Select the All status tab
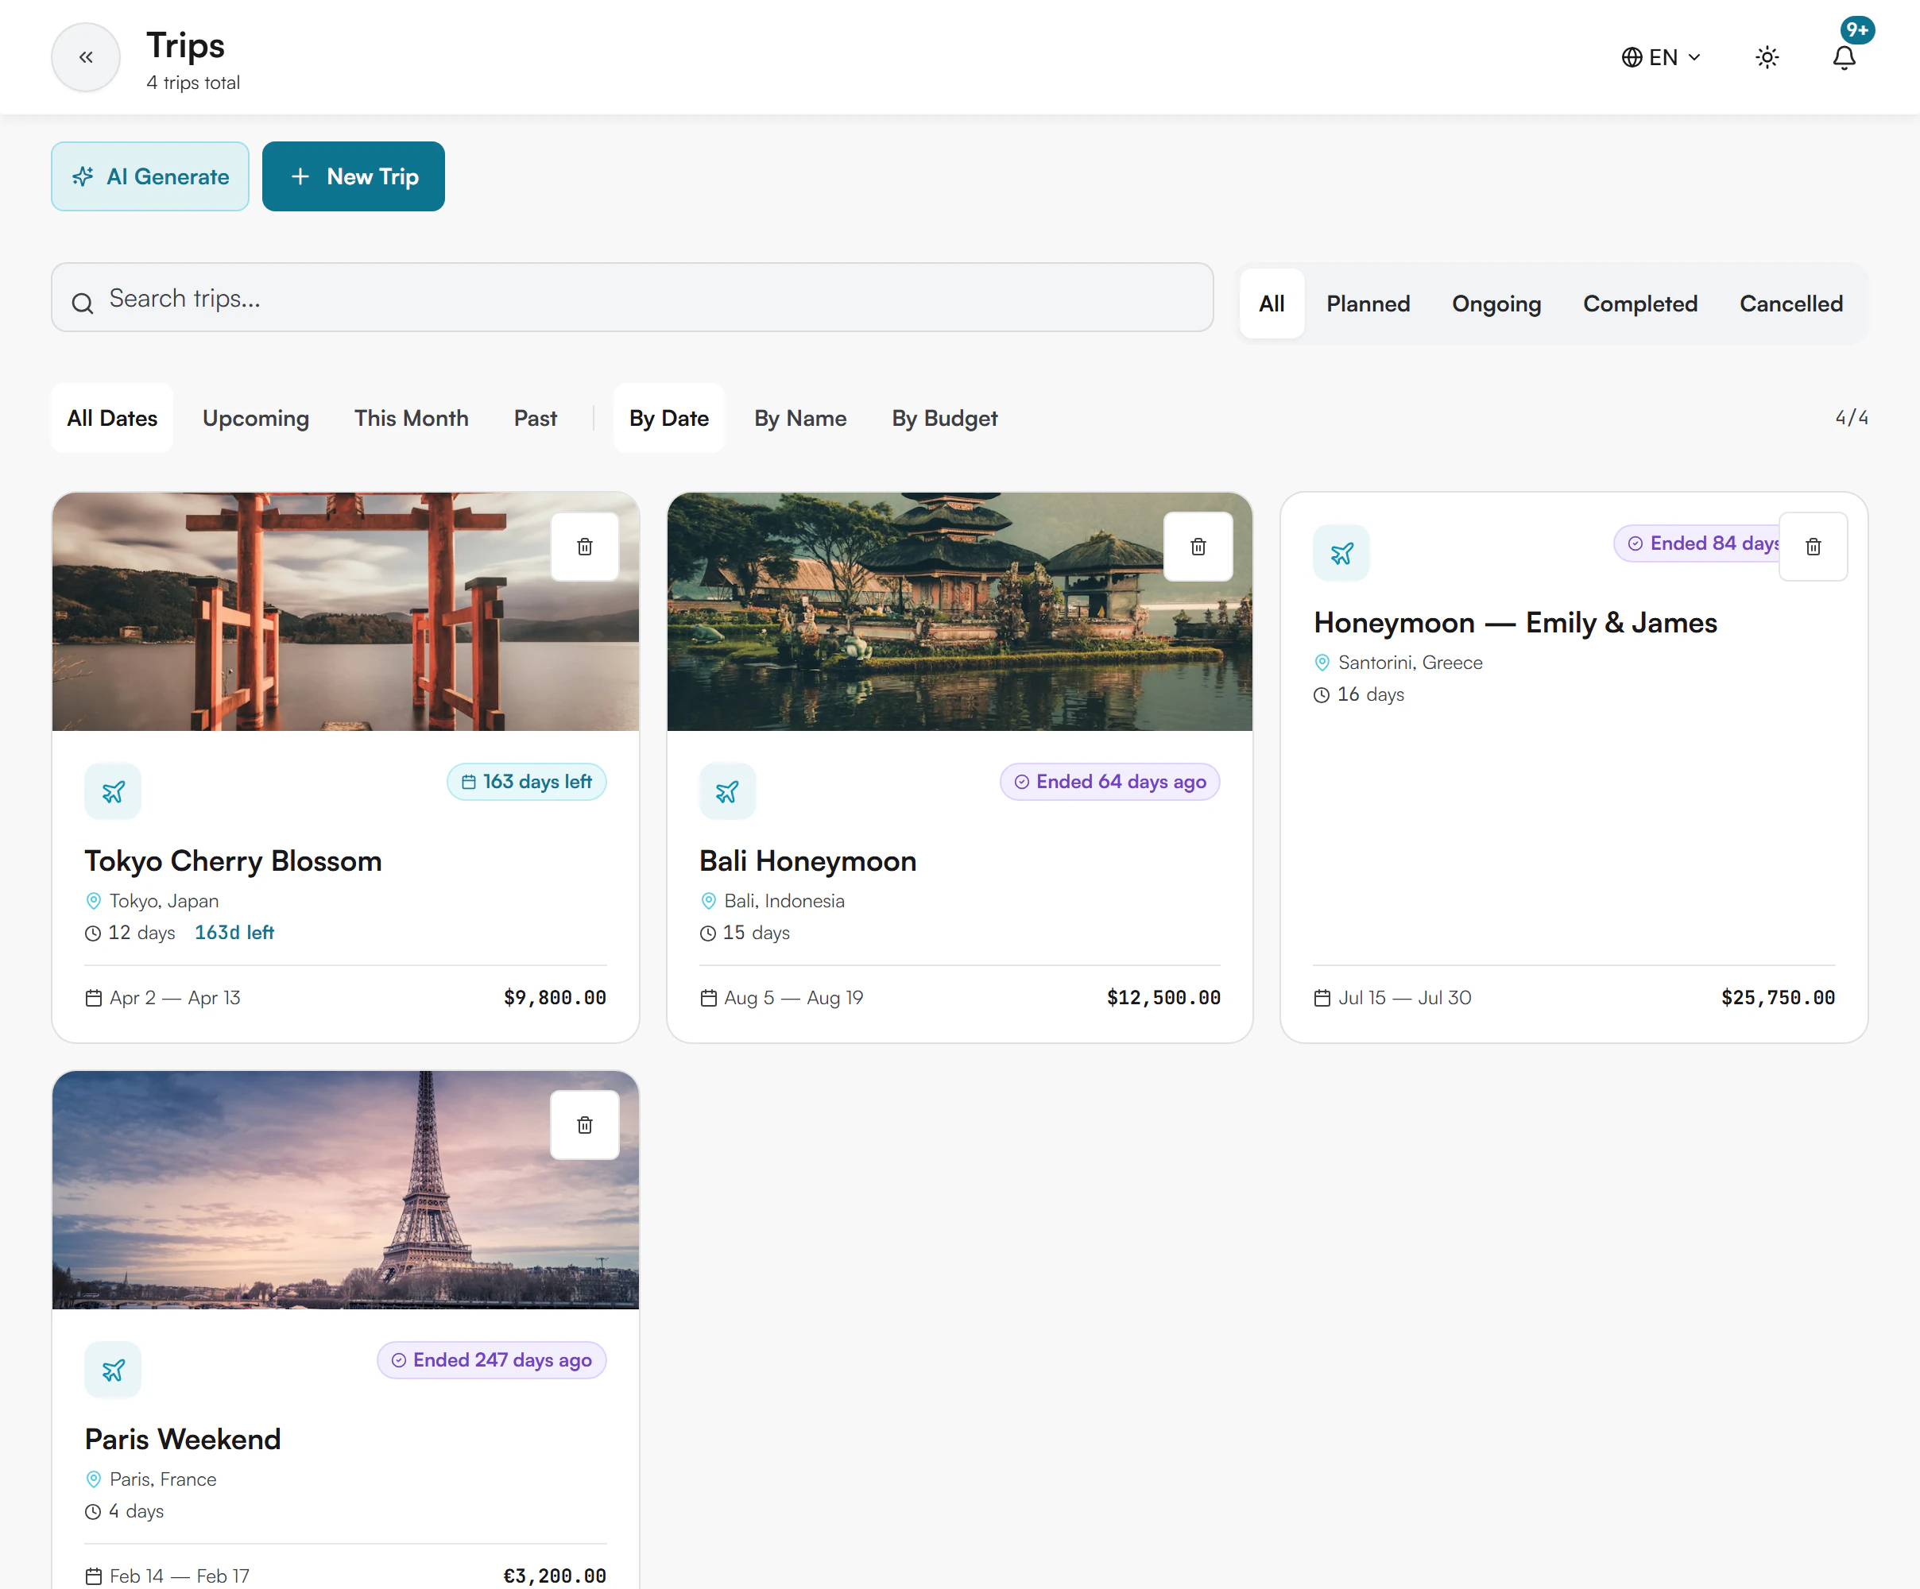The width and height of the screenshot is (1920, 1589). [1272, 303]
